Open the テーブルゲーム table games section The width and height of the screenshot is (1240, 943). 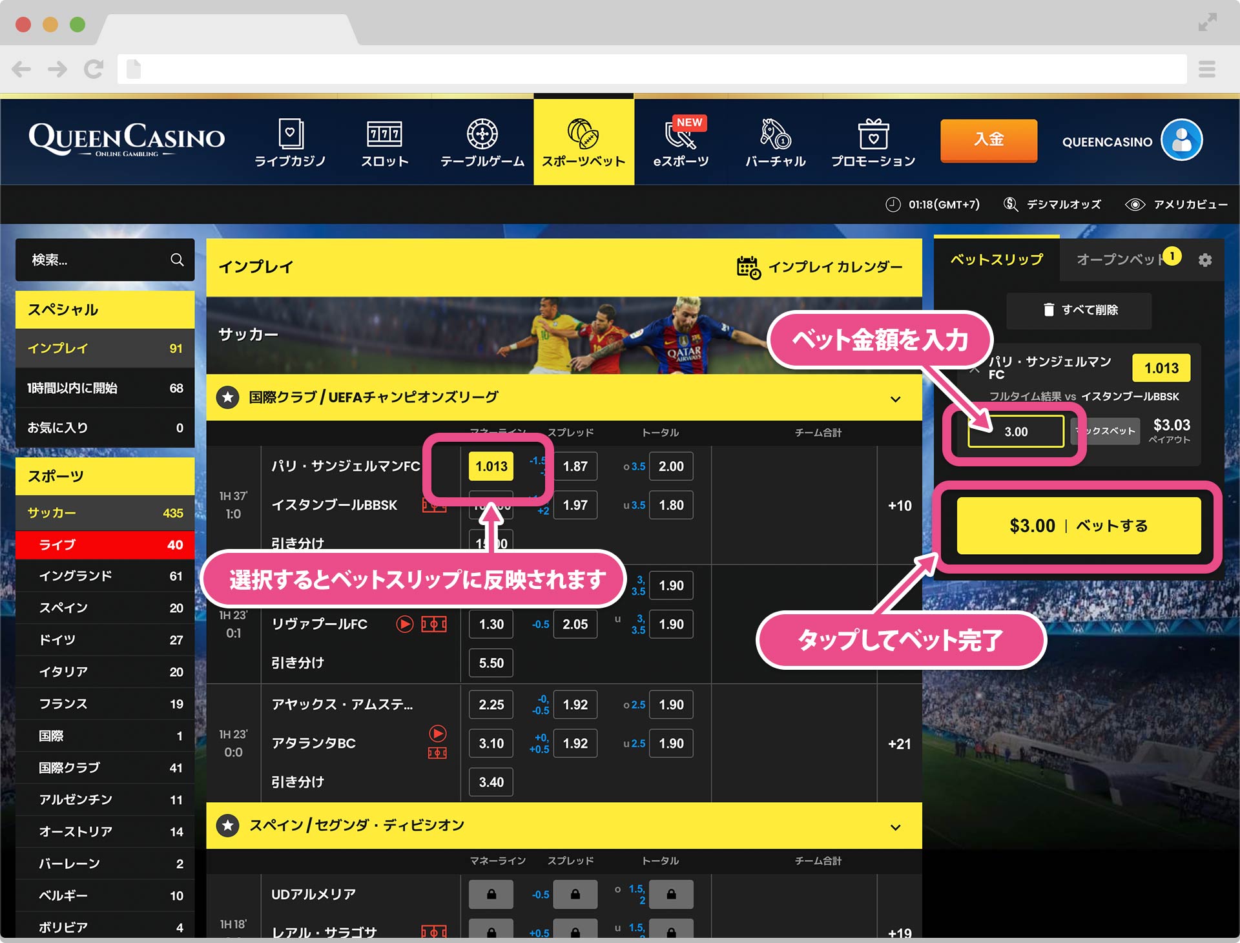click(x=482, y=143)
